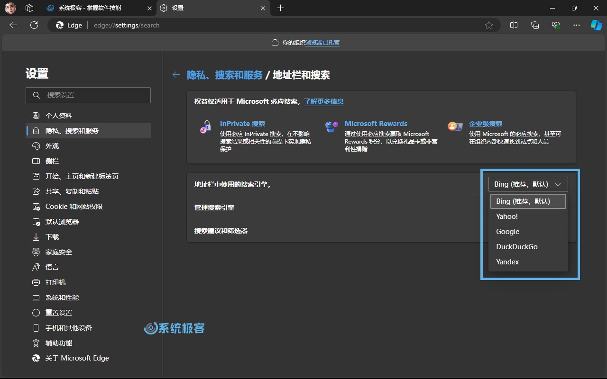Click the 搜索设置 search box
The width and height of the screenshot is (607, 379).
point(88,95)
